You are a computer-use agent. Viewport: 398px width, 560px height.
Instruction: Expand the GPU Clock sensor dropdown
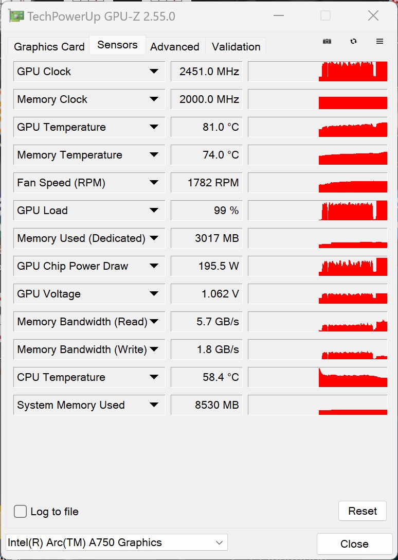pyautogui.click(x=154, y=72)
